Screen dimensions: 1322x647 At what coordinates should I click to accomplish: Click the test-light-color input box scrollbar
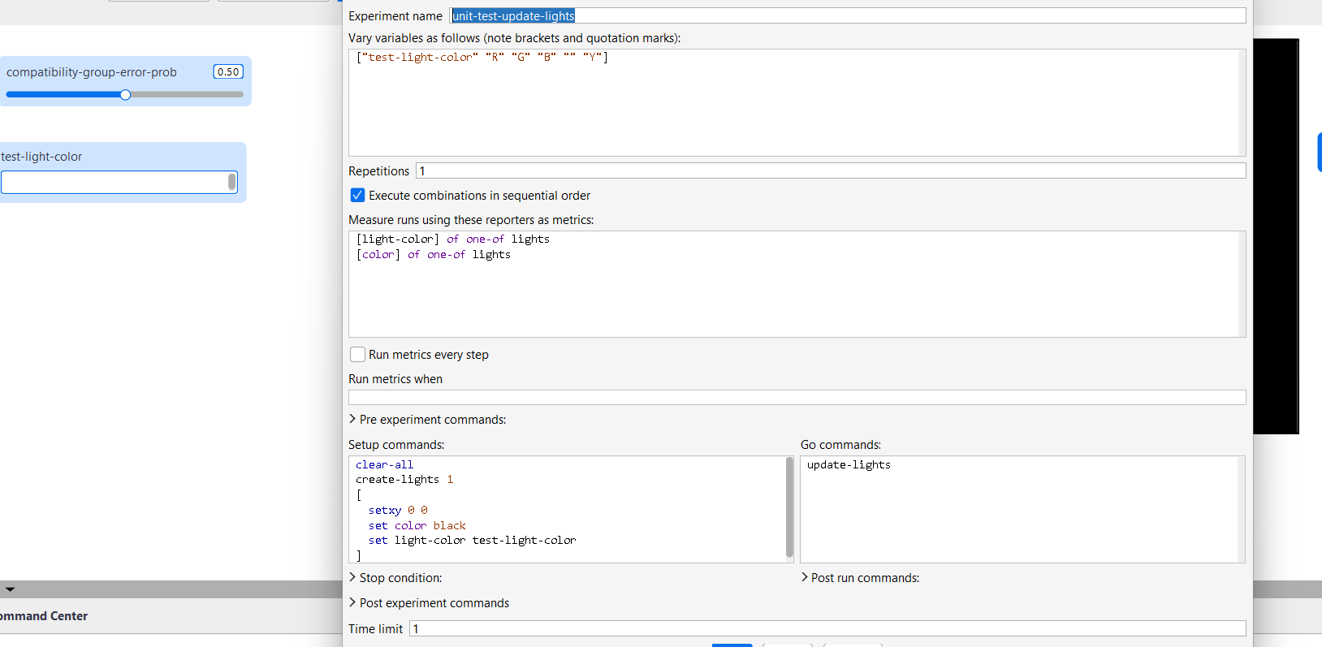(232, 183)
